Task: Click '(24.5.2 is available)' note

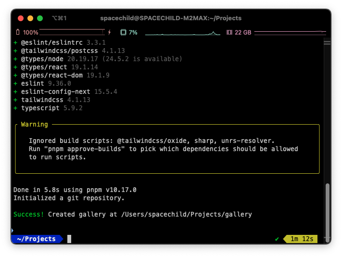Action: (142, 59)
